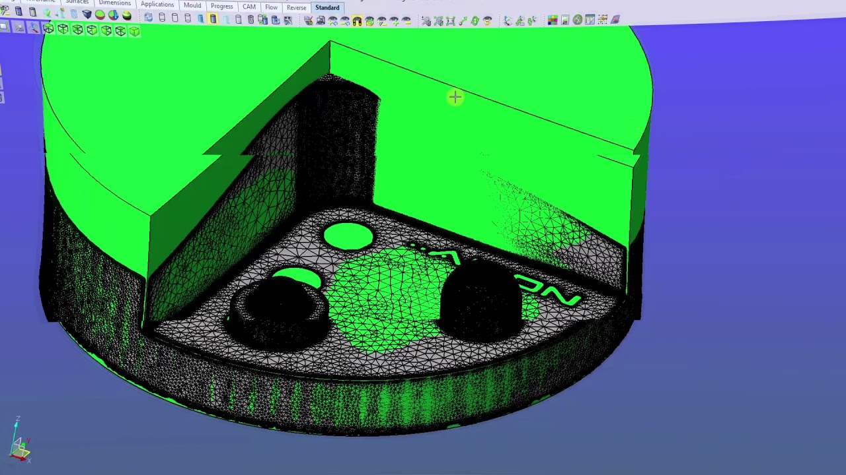Screen dimensions: 846x475
Task: Click the yellow-green striped sphere icon
Action: tap(126, 16)
